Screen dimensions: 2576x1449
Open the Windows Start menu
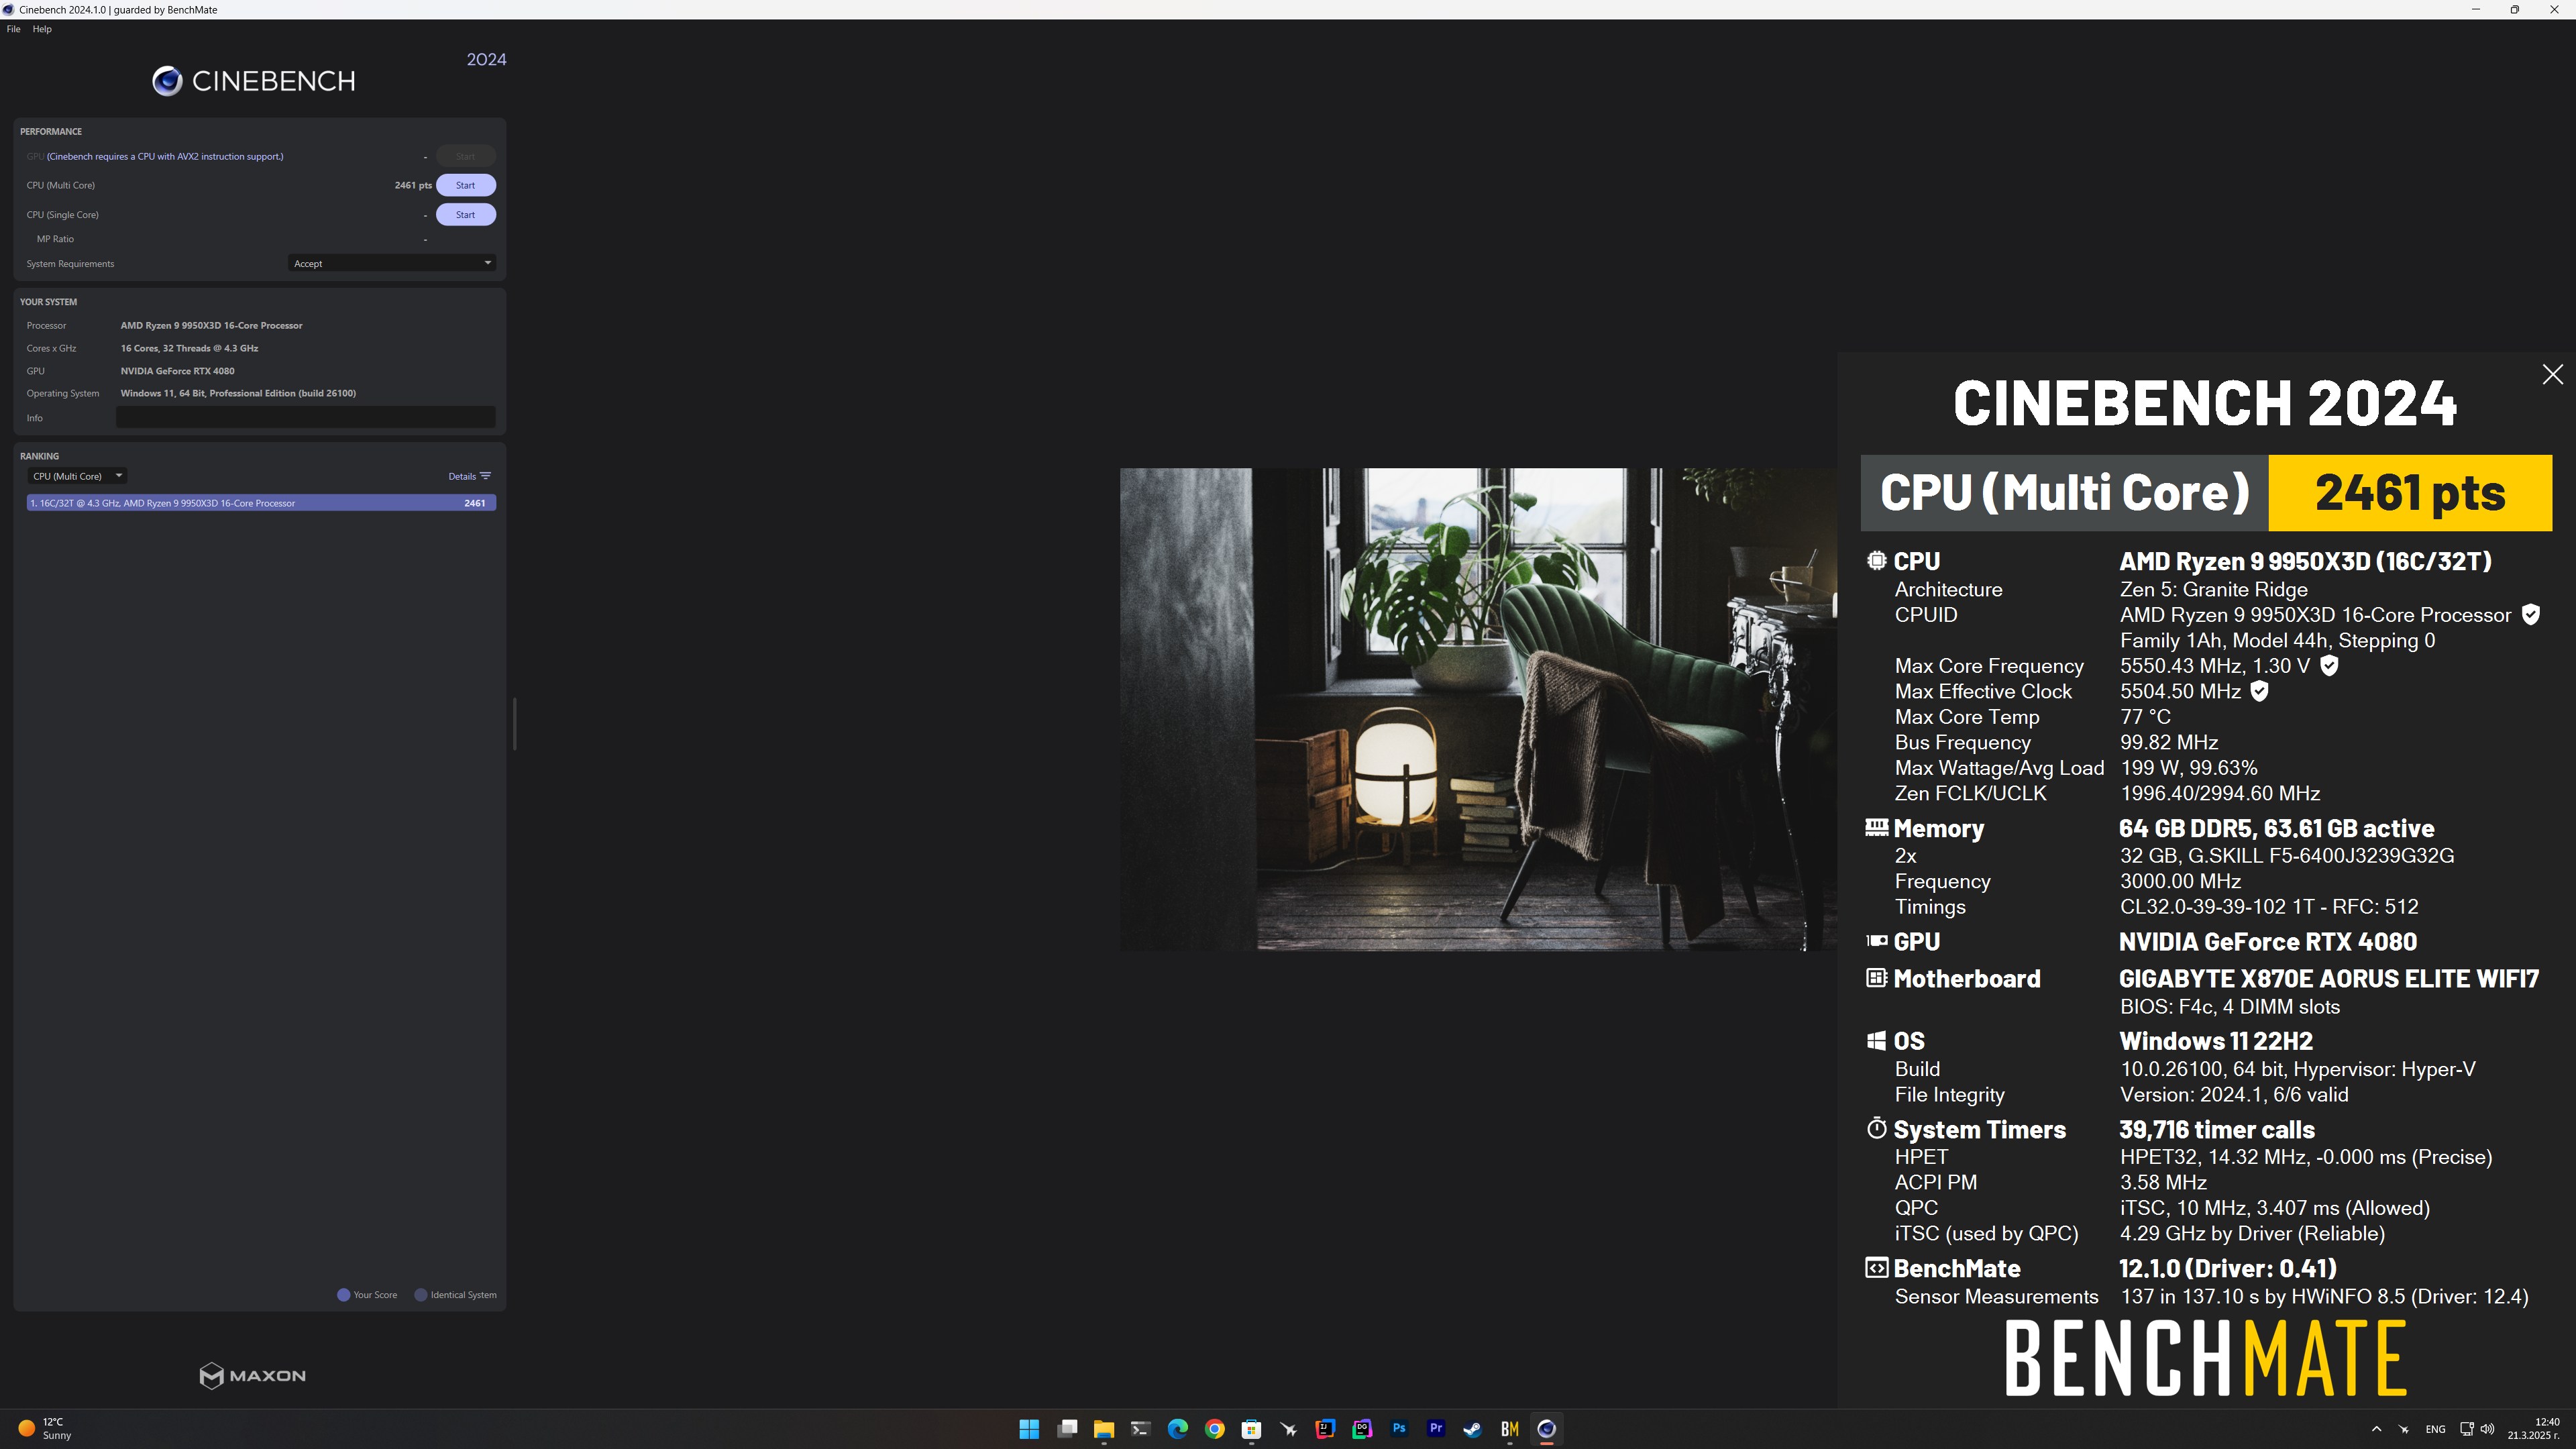[x=1029, y=1429]
